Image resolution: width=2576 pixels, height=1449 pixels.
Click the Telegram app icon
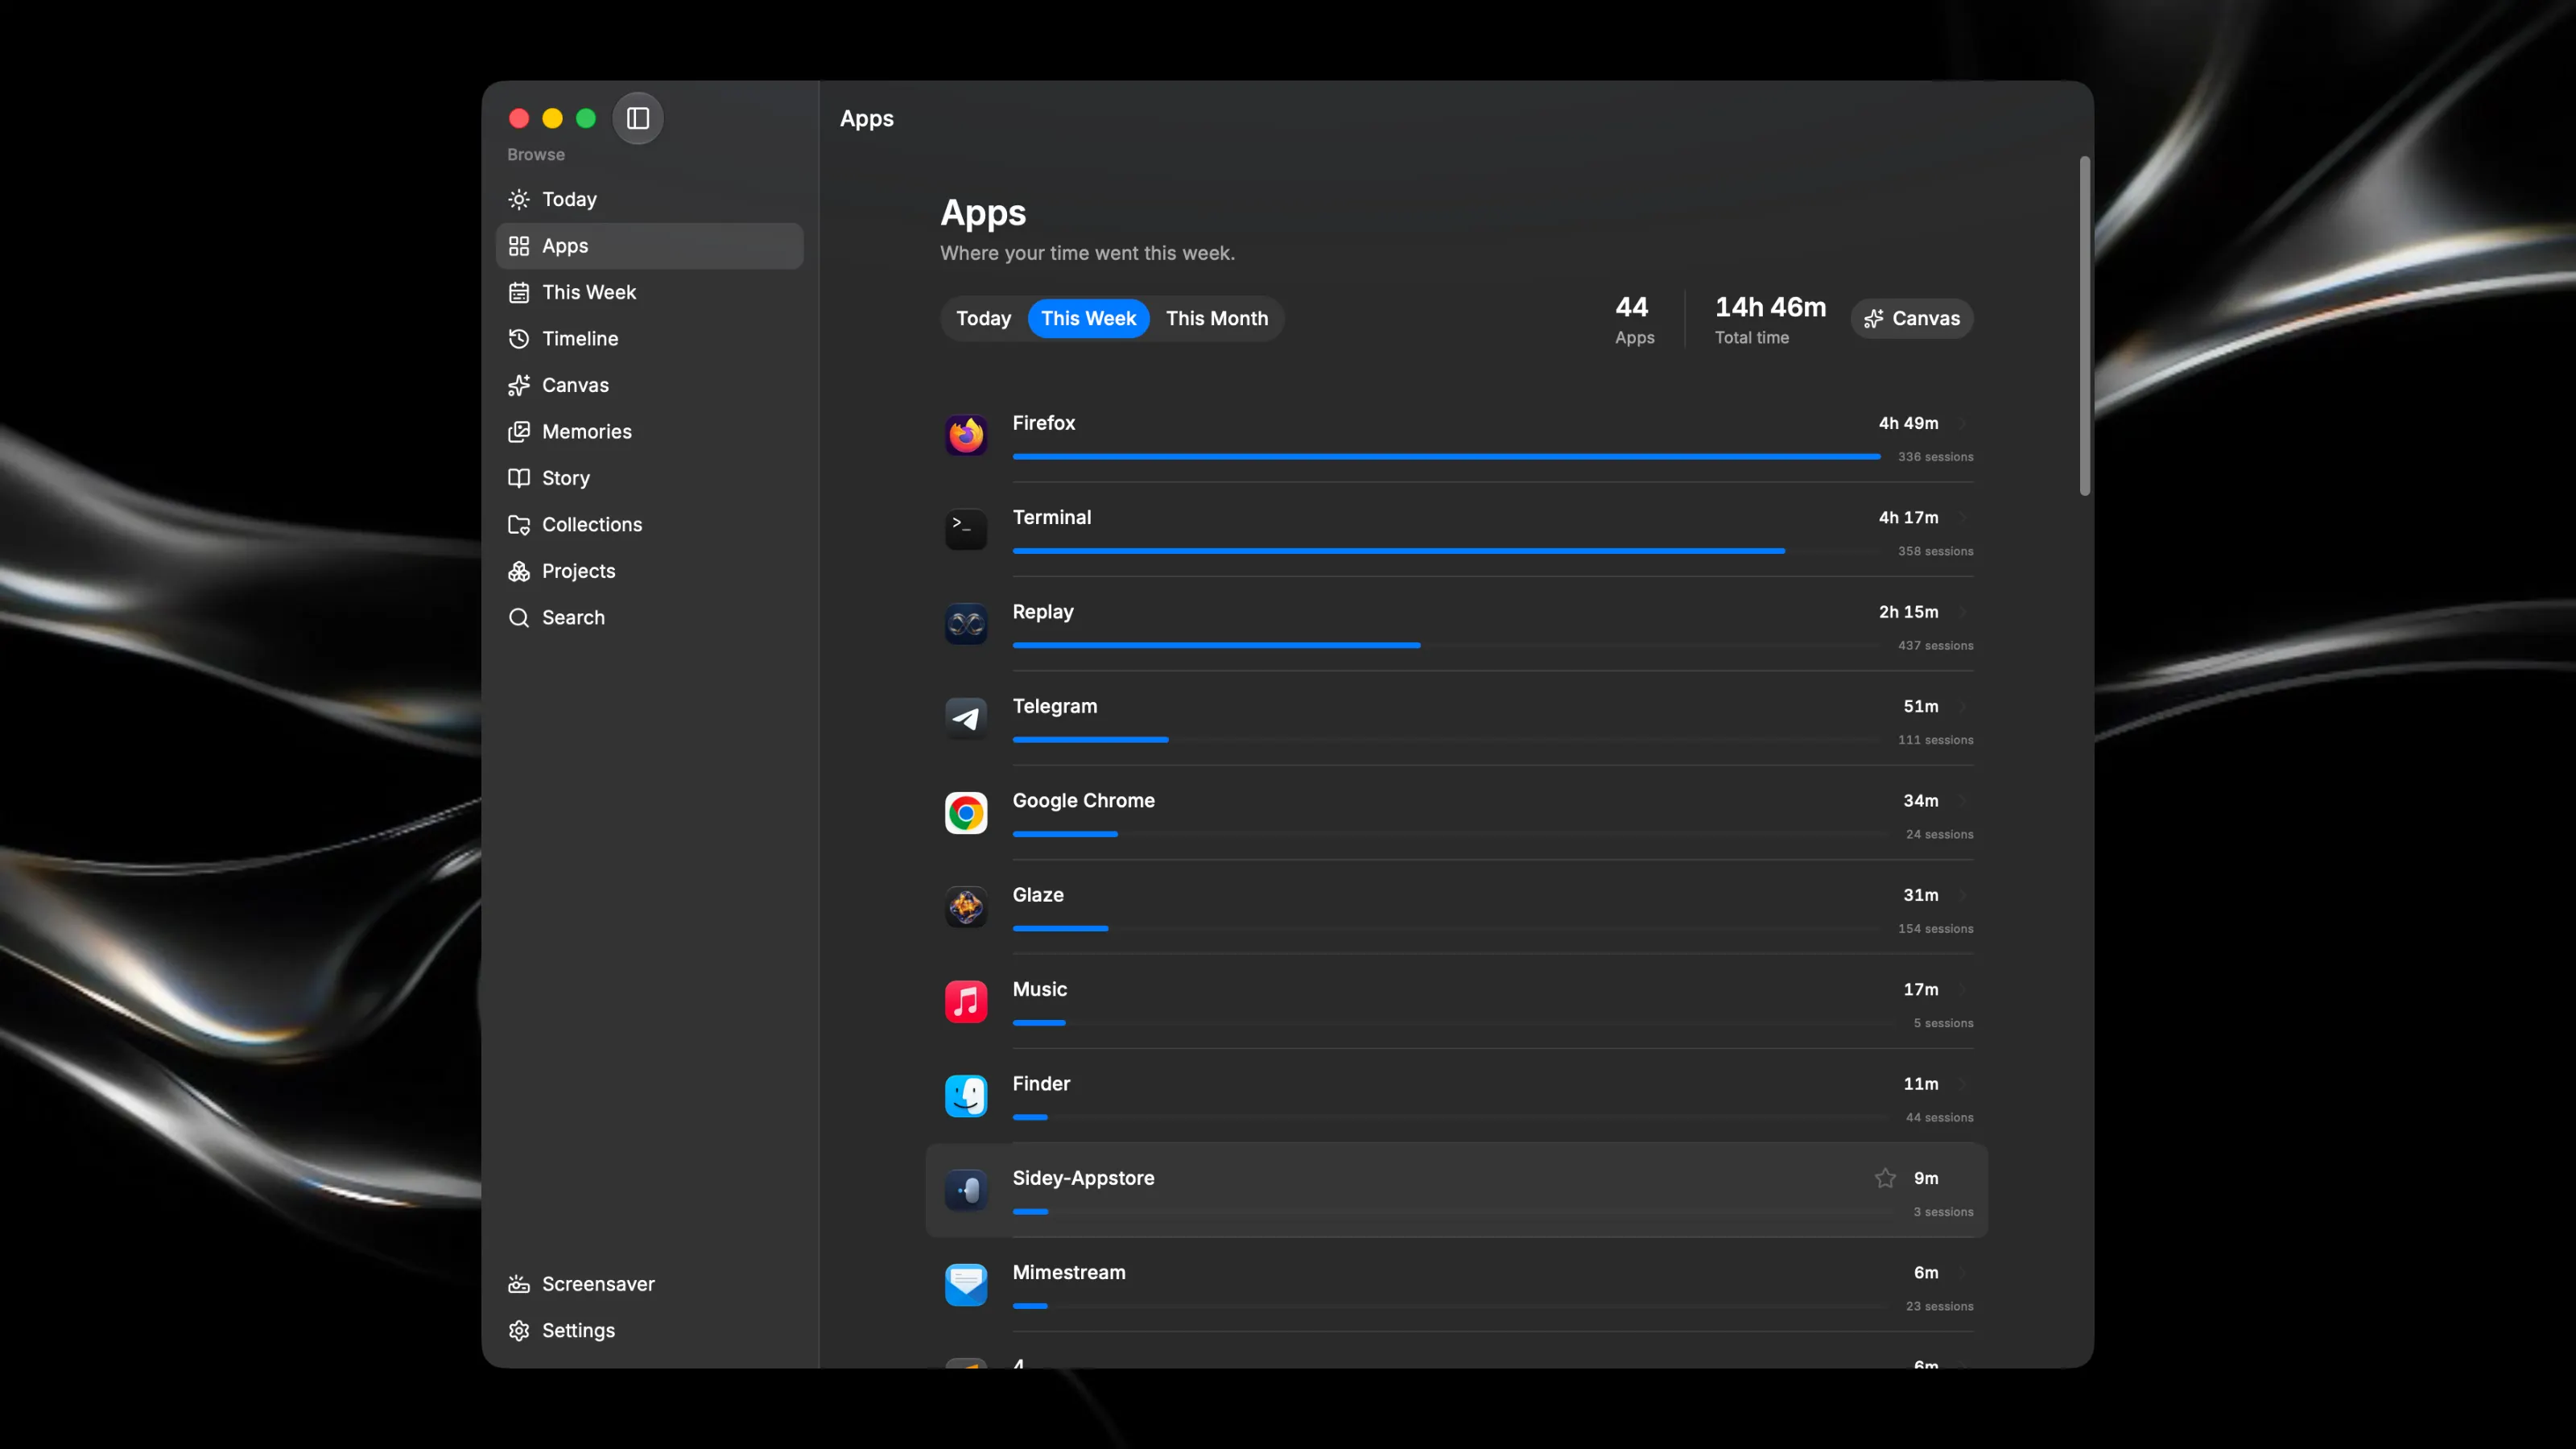pyautogui.click(x=966, y=718)
